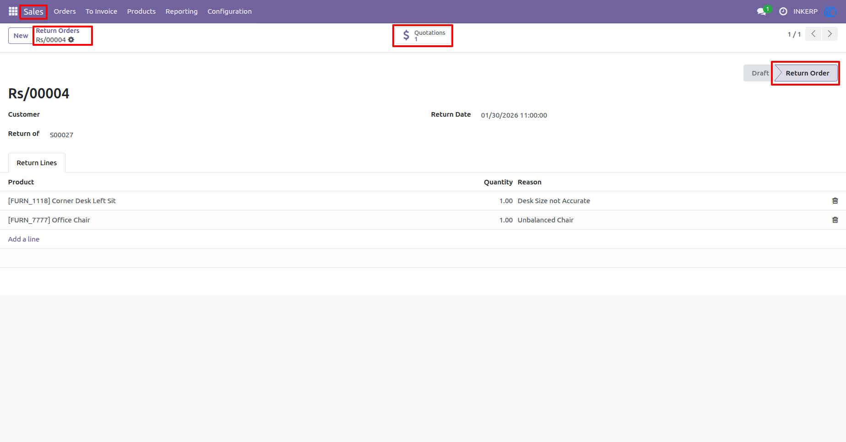Screen dimensions: 846x442
Task: Click the Product column header
Action: 21,182
